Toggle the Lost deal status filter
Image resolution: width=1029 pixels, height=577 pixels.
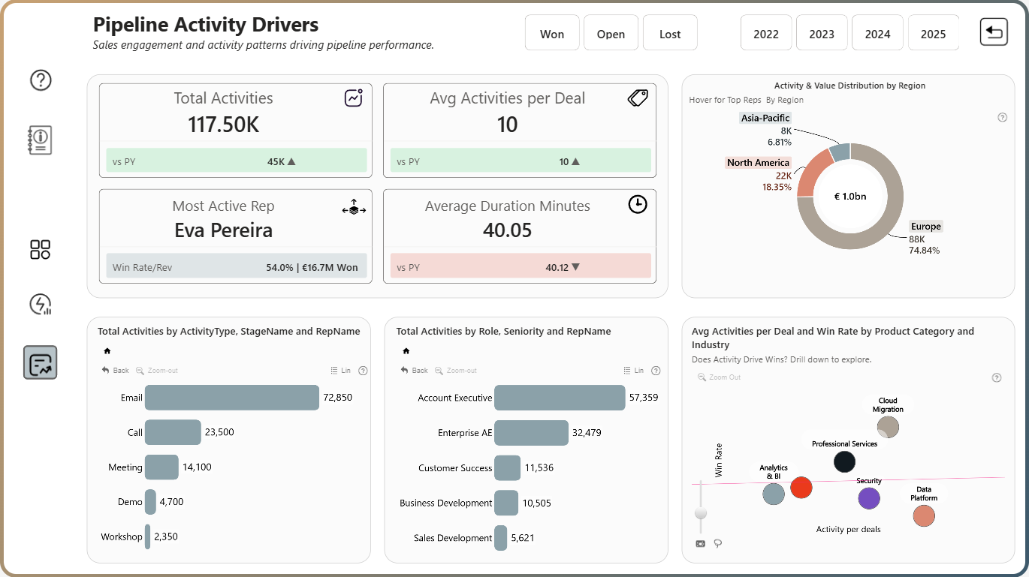[670, 33]
